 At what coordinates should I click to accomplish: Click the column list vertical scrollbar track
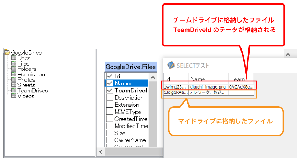click(x=153, y=114)
